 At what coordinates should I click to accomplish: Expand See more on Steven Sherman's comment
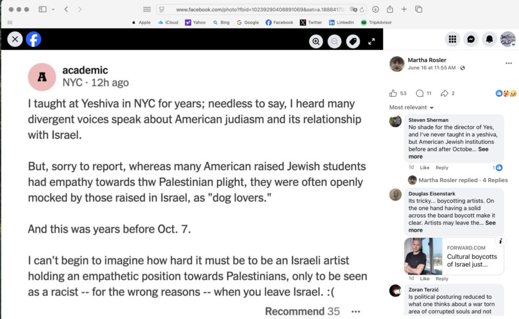tap(449, 153)
